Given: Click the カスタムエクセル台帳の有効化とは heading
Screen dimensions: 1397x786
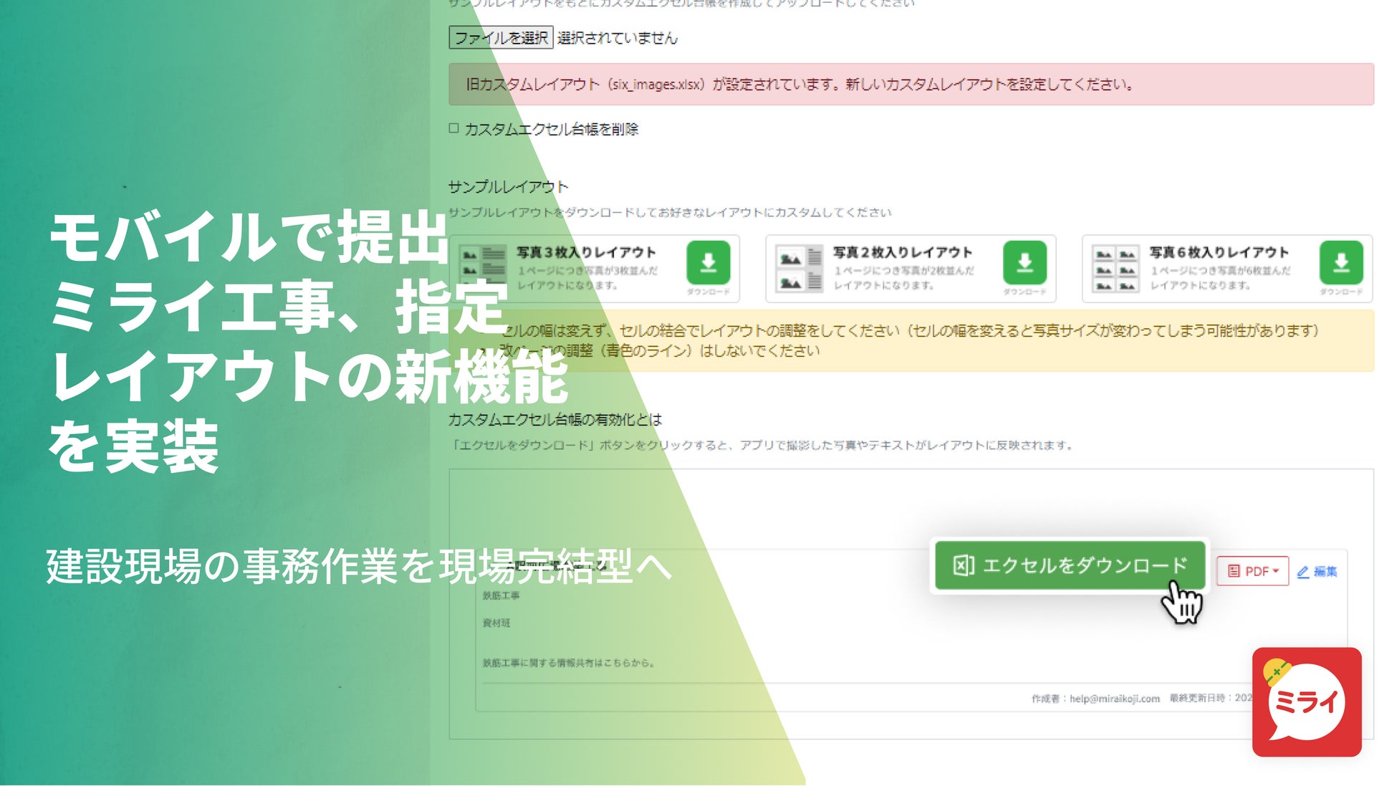Looking at the screenshot, I should pos(555,419).
